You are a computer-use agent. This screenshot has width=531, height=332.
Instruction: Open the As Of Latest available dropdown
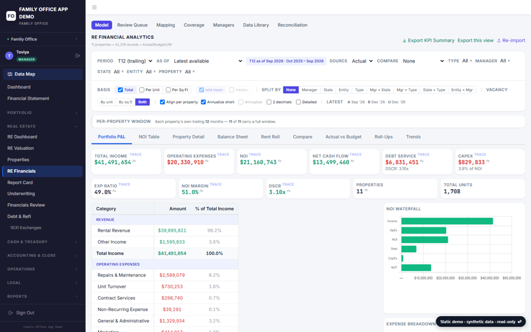click(x=208, y=61)
